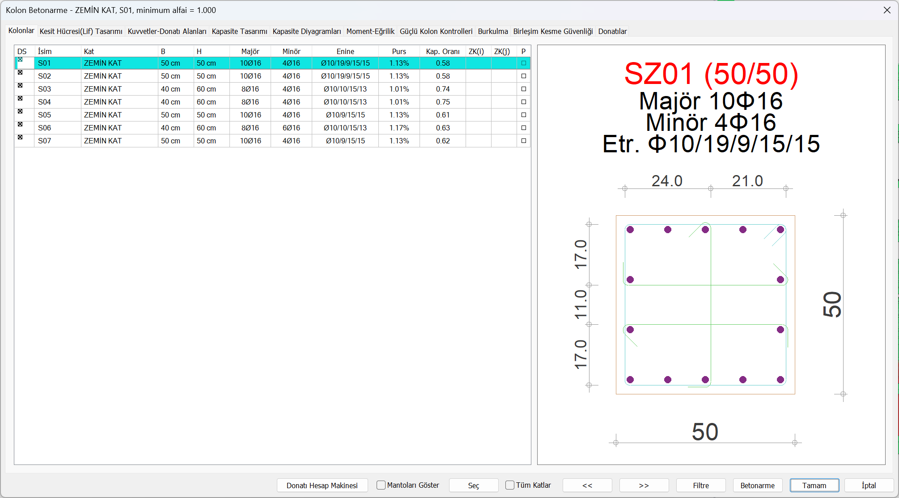Click S06 Minör value 6Ø16

pos(291,128)
